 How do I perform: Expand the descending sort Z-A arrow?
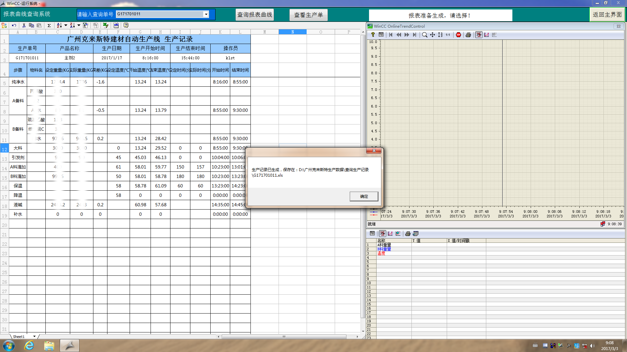(79, 25)
